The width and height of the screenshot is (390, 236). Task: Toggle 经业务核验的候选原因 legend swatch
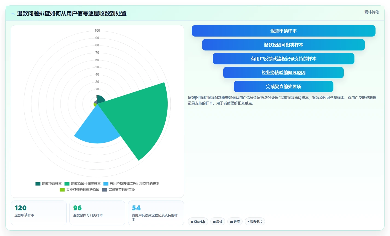click(x=62, y=190)
